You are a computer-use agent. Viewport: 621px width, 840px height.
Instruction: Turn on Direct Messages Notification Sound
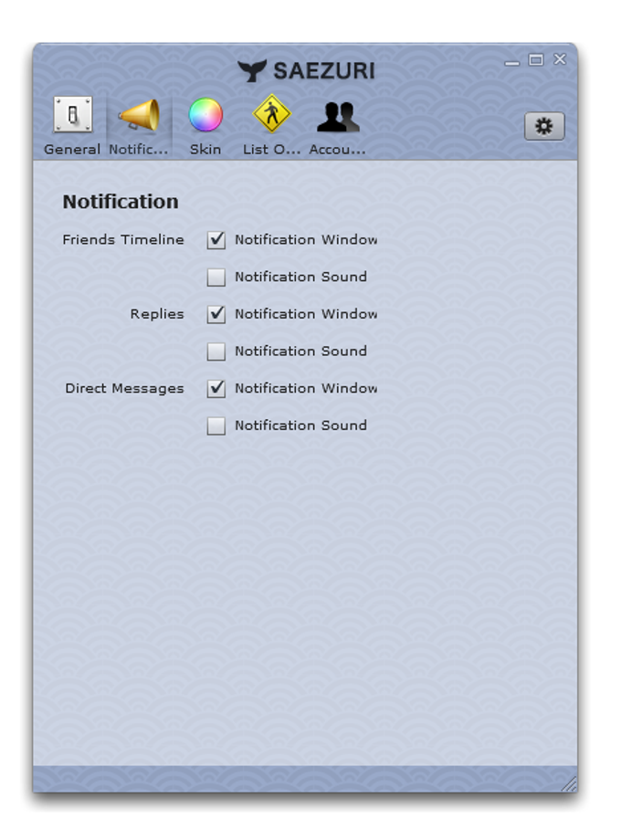tap(216, 425)
